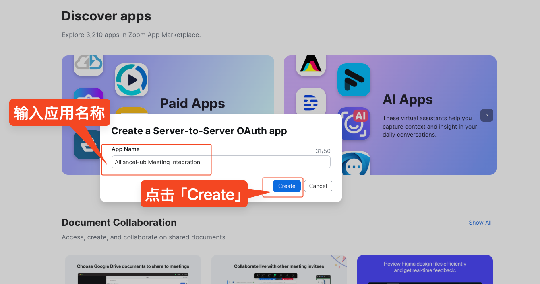
Task: Cancel the OAuth app creation dialog
Action: coord(318,186)
